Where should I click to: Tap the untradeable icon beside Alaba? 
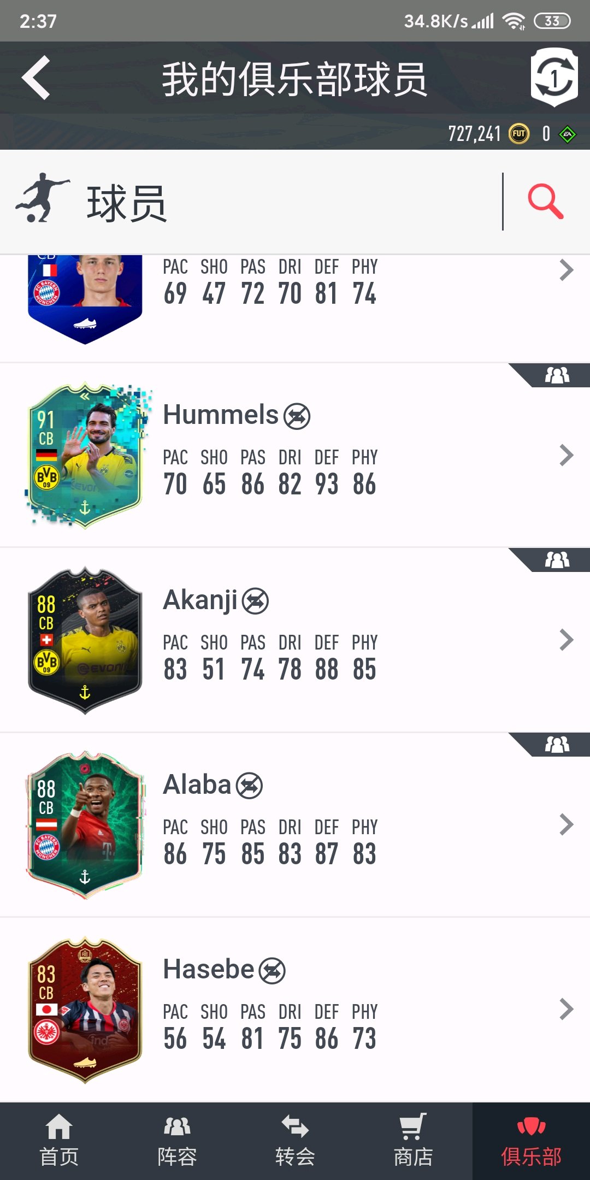click(x=250, y=786)
